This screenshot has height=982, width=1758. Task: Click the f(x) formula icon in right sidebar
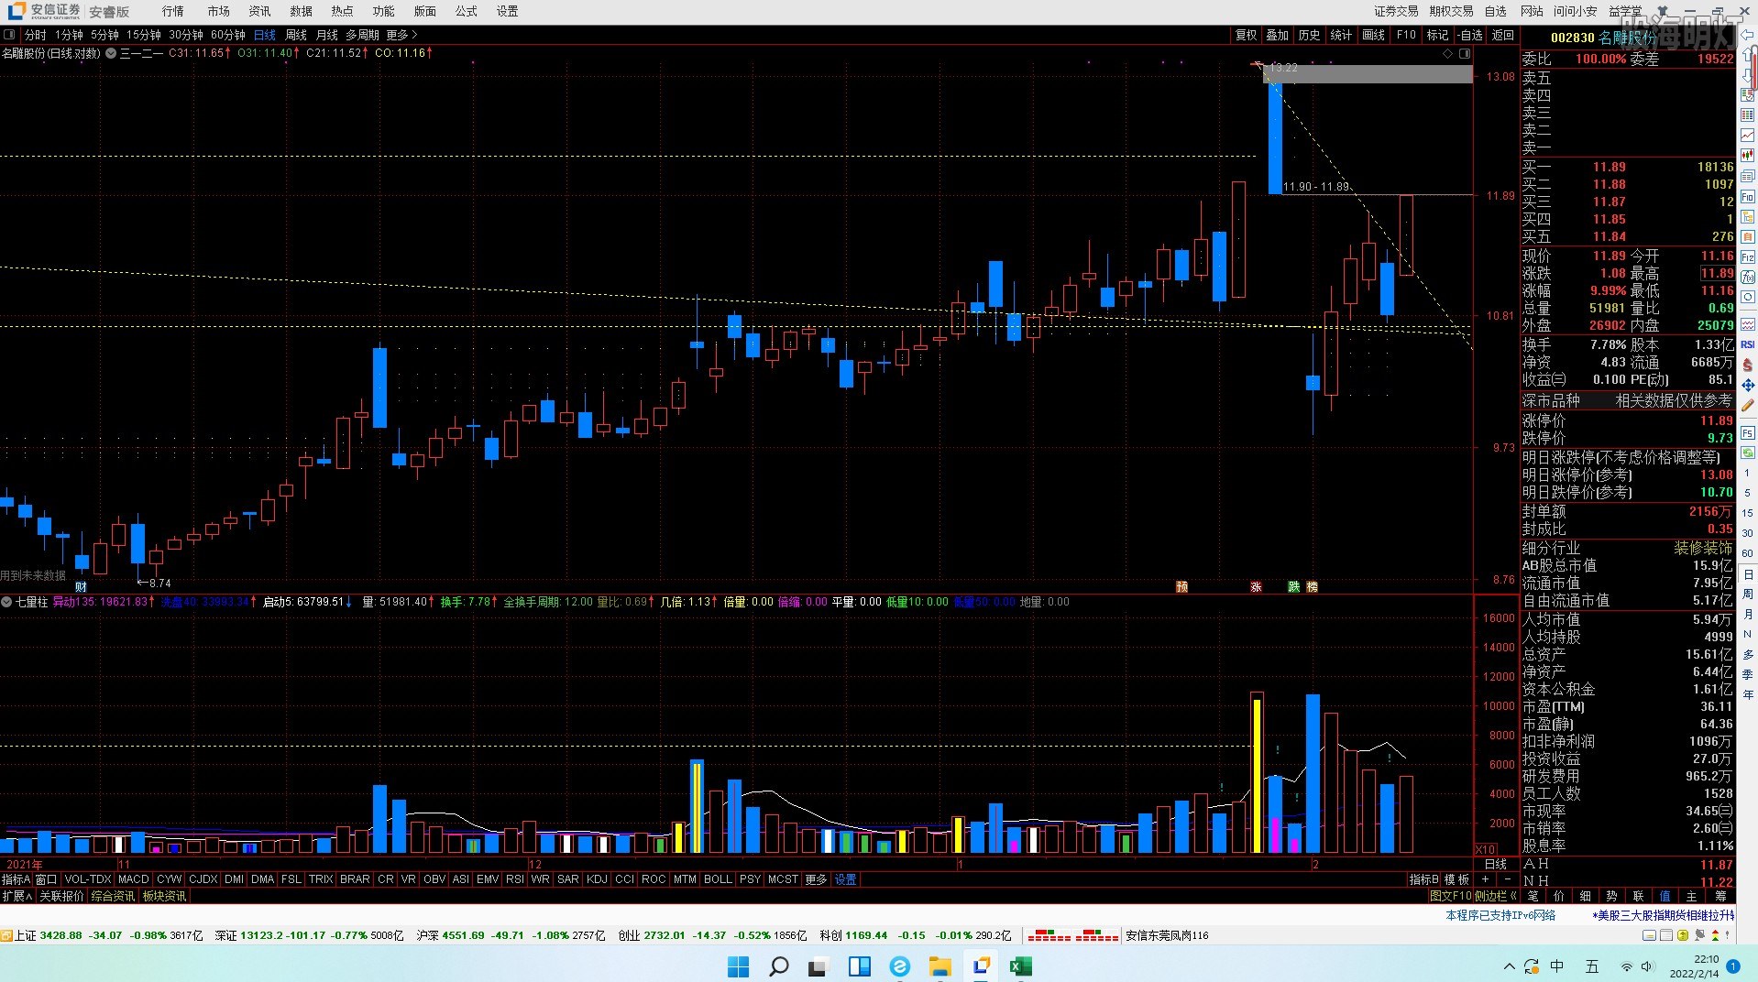[x=1748, y=278]
